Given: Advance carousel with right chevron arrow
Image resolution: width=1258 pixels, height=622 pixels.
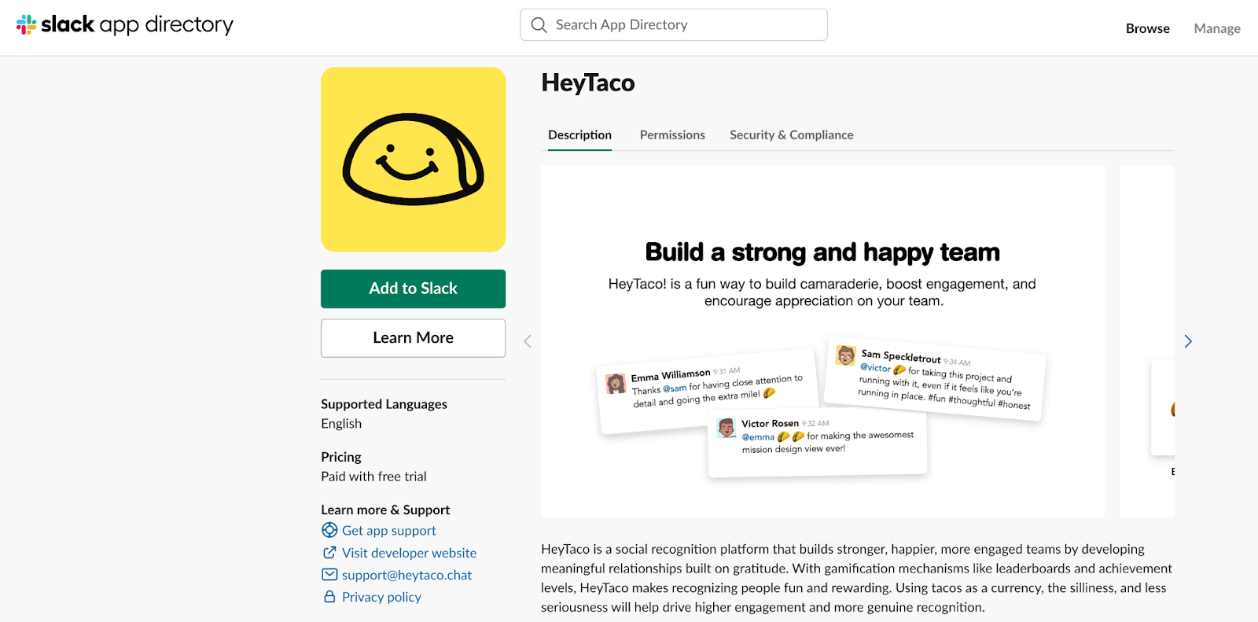Looking at the screenshot, I should coord(1188,341).
